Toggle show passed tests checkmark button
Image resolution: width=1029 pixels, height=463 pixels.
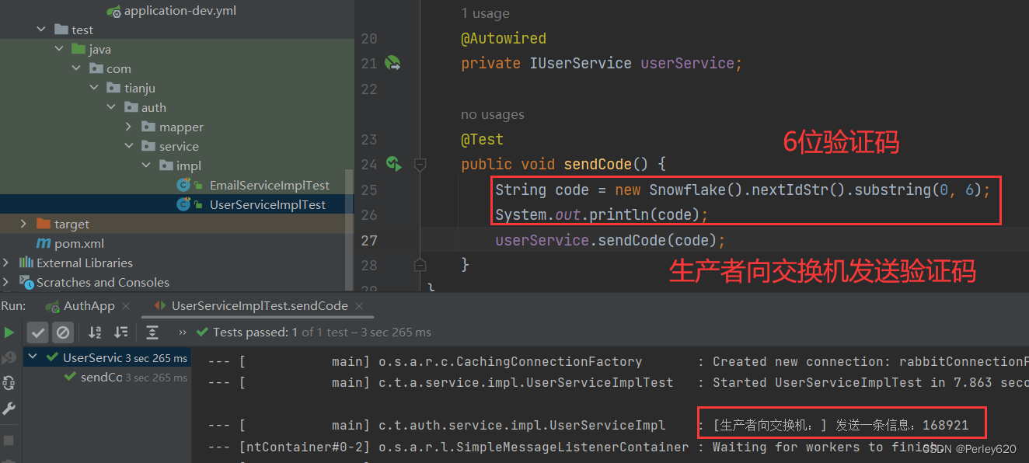point(38,332)
